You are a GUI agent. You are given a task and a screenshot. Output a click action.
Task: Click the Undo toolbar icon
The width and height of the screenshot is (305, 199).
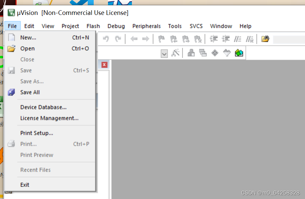pyautogui.click(x=106, y=39)
